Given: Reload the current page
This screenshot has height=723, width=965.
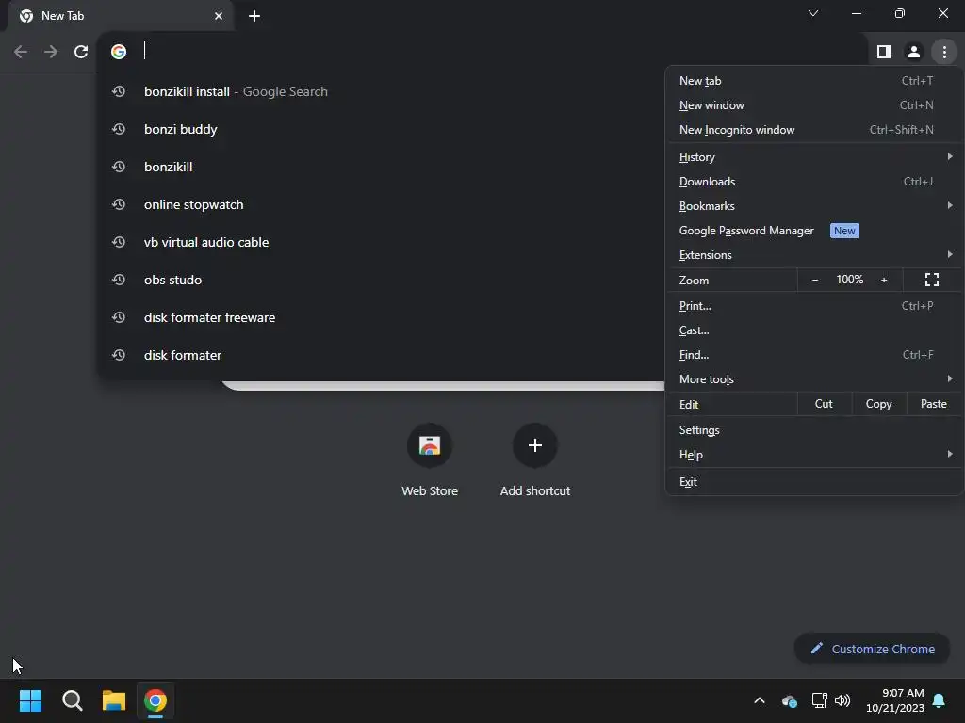Looking at the screenshot, I should tap(81, 52).
